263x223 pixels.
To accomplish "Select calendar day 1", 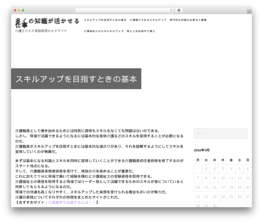I will tap(206, 169).
